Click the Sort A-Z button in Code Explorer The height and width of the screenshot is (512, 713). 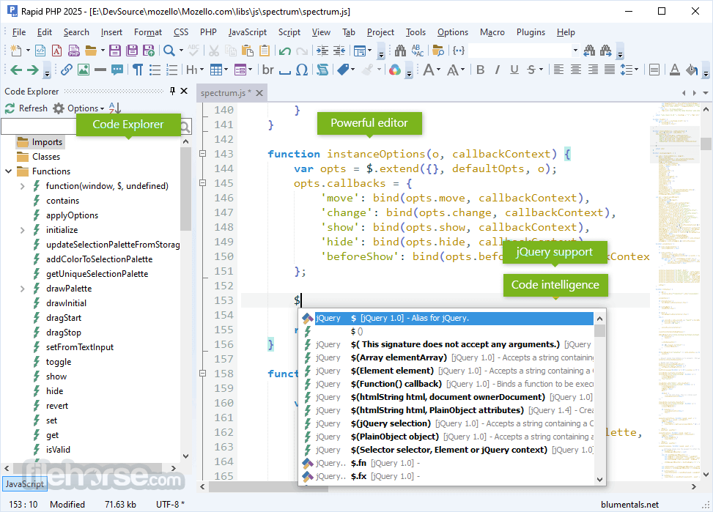[x=115, y=108]
